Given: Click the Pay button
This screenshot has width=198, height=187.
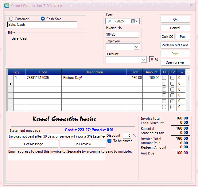Looking at the screenshot, I should coord(183,37).
